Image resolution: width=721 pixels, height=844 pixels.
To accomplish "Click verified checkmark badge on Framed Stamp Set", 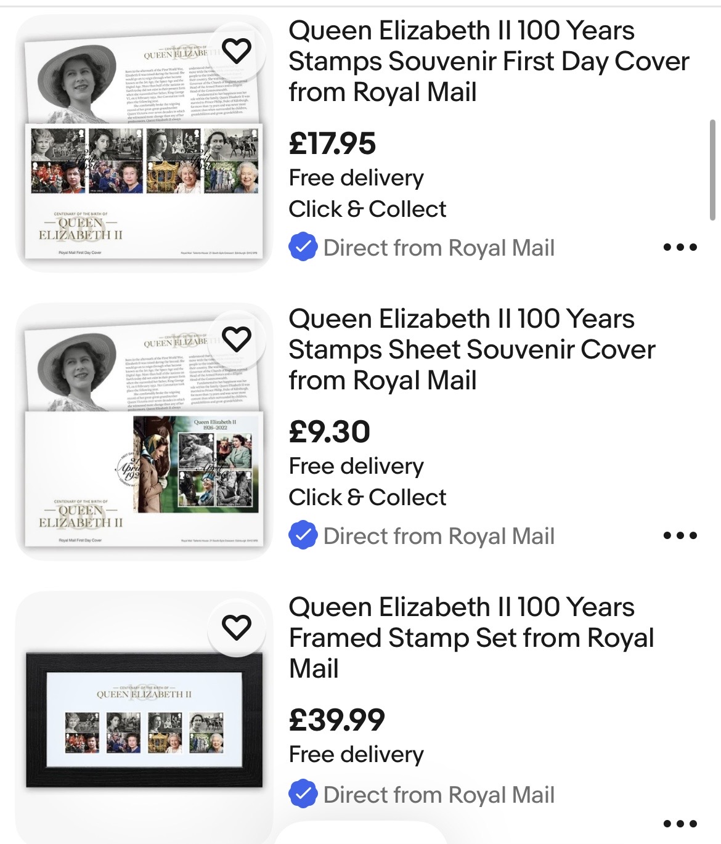I will coord(303,795).
